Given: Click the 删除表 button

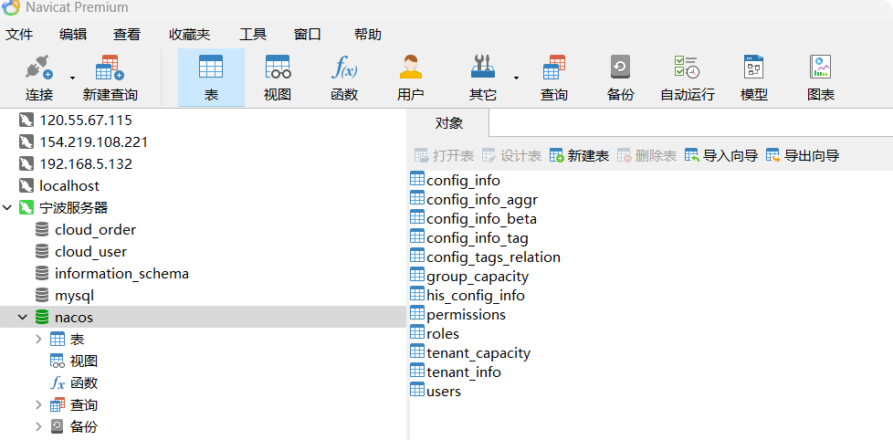Looking at the screenshot, I should [x=646, y=155].
